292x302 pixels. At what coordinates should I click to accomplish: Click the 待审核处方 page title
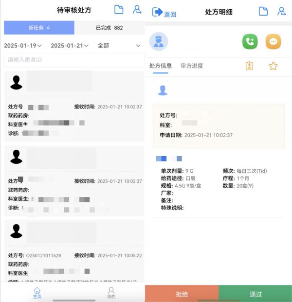[74, 10]
